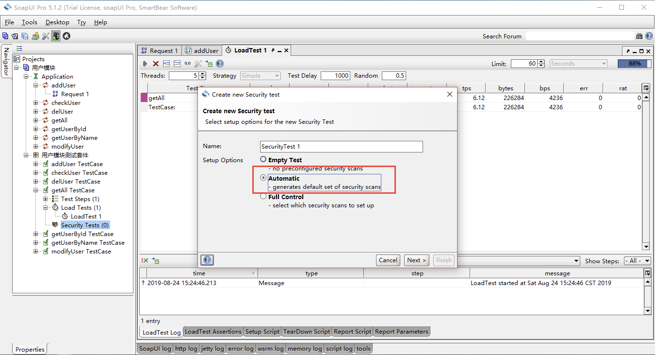Select LoadTest 1 in the navigator tree

(x=86, y=217)
